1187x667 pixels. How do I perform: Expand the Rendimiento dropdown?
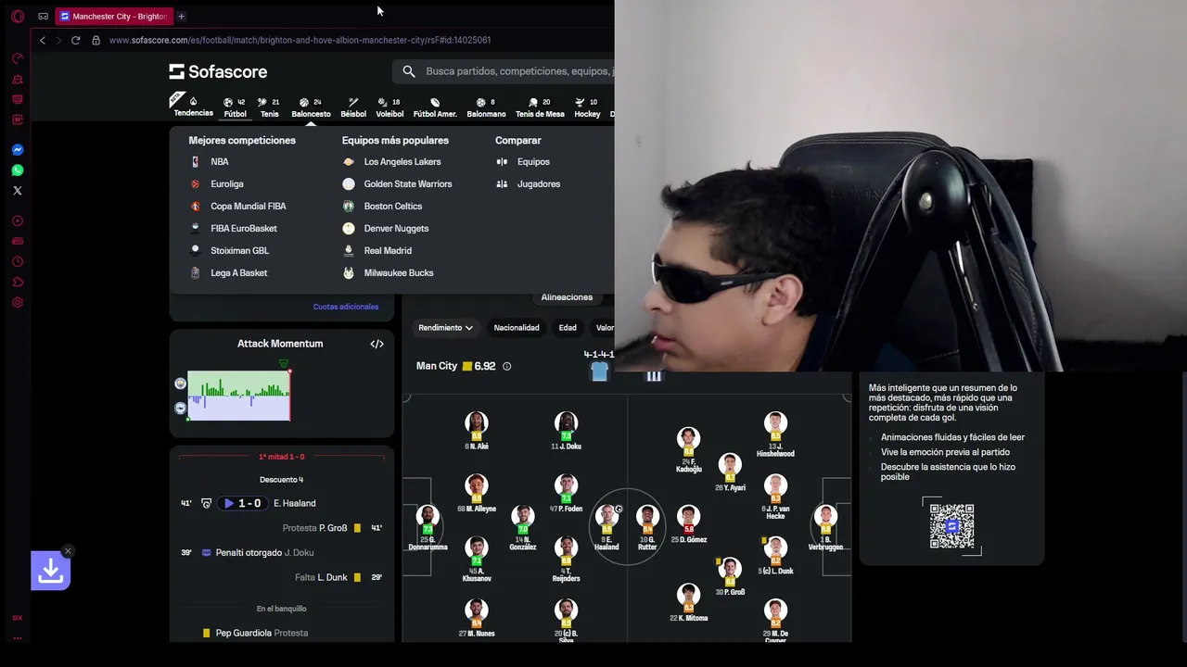point(445,328)
